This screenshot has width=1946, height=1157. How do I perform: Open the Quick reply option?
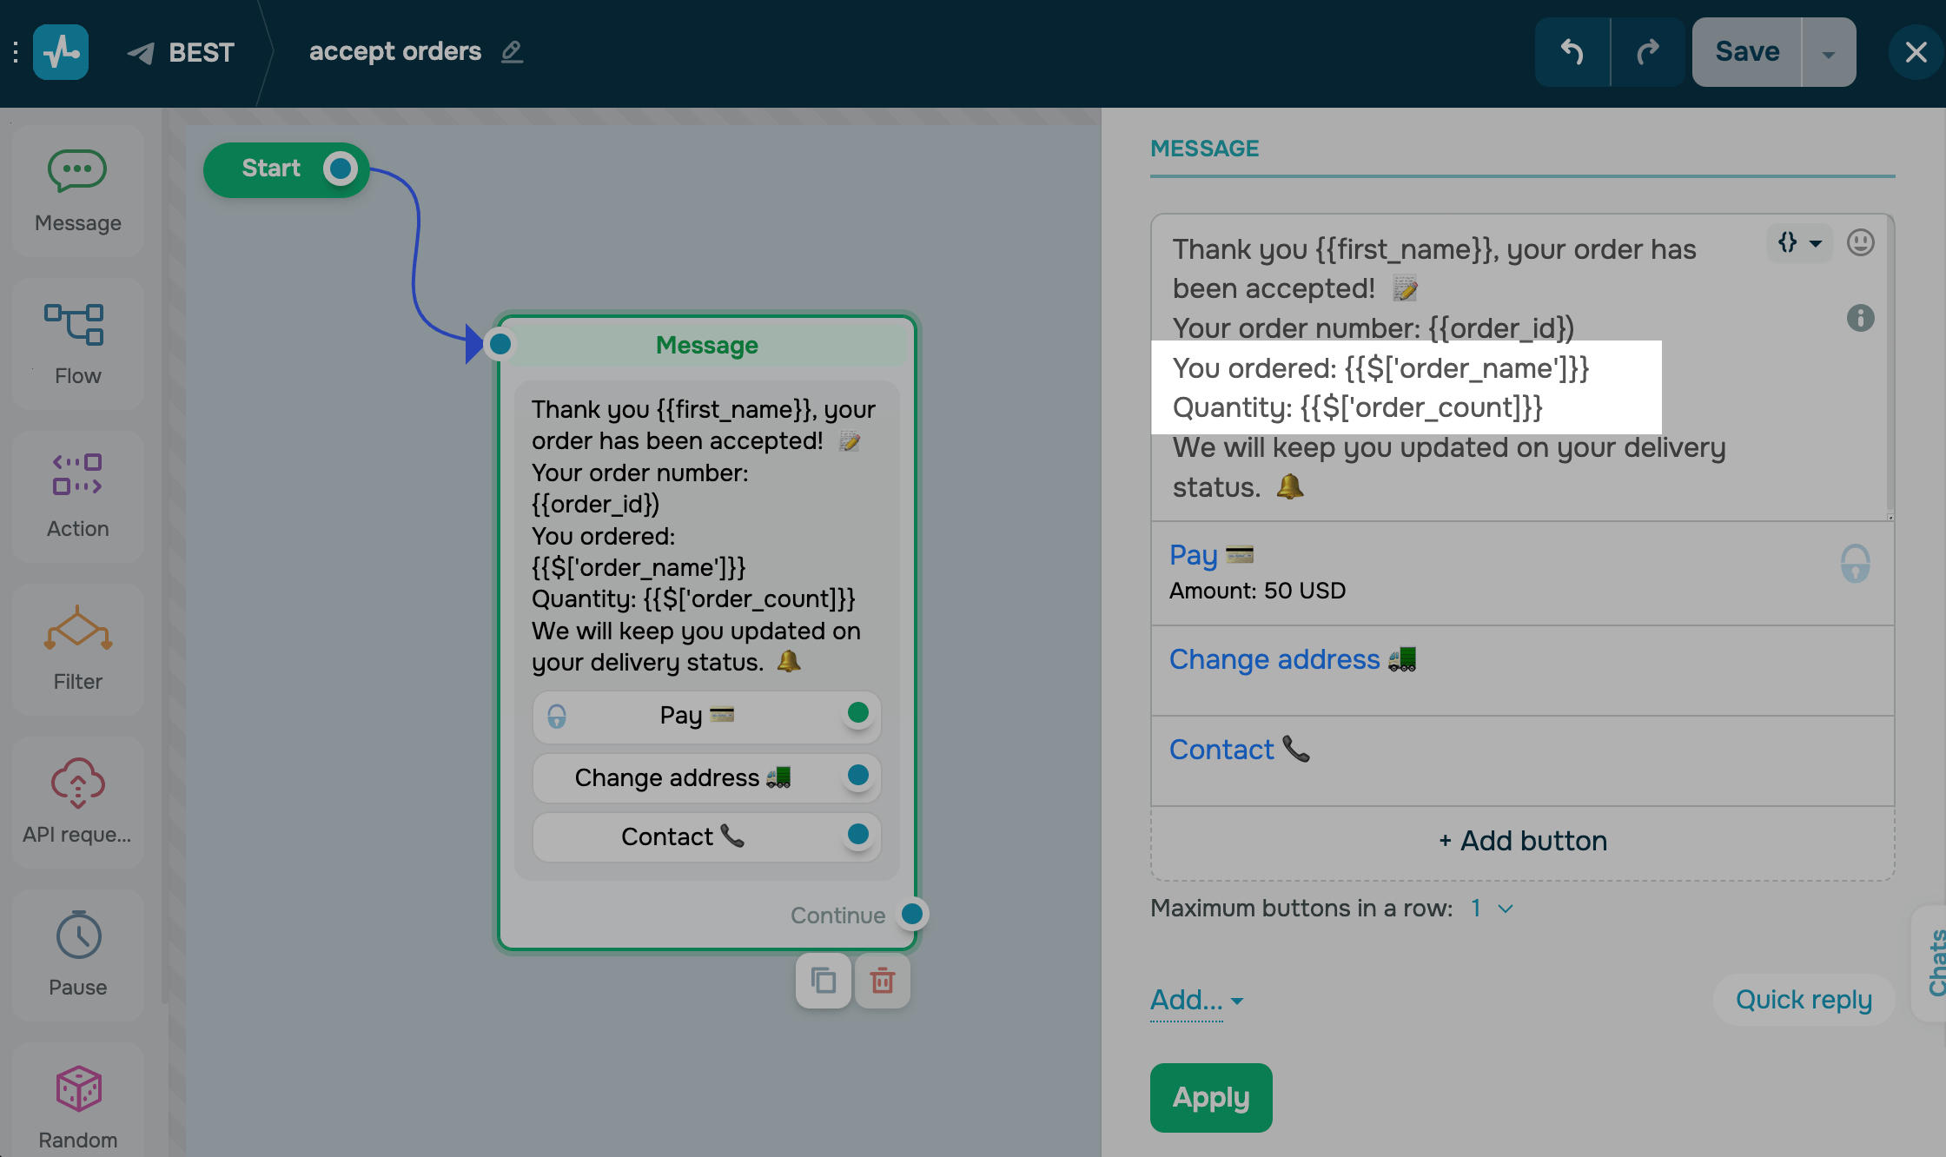click(x=1803, y=1000)
